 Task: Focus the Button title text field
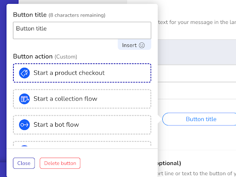(82, 30)
